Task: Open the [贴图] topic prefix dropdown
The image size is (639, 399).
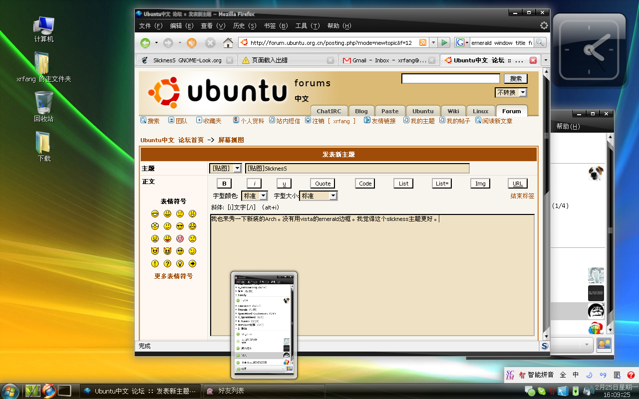Action: pos(225,169)
